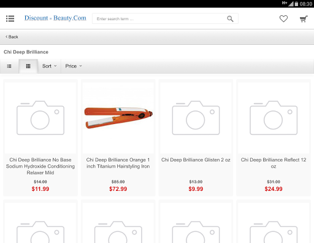Screen dimensions: 314x243
Task: Go back using the Back link
Action: (12, 37)
